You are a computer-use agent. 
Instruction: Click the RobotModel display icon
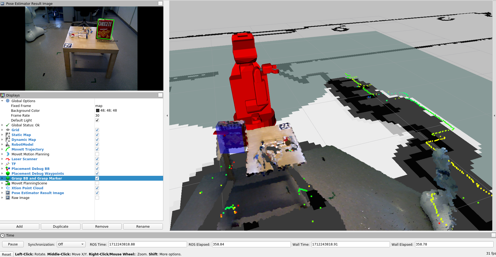pyautogui.click(x=8, y=144)
